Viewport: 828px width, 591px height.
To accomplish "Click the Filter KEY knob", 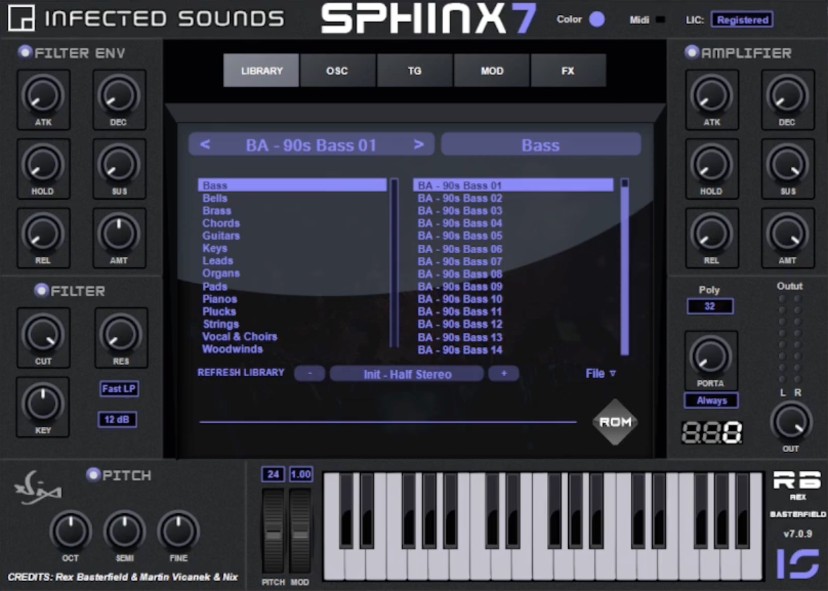I will [x=43, y=404].
